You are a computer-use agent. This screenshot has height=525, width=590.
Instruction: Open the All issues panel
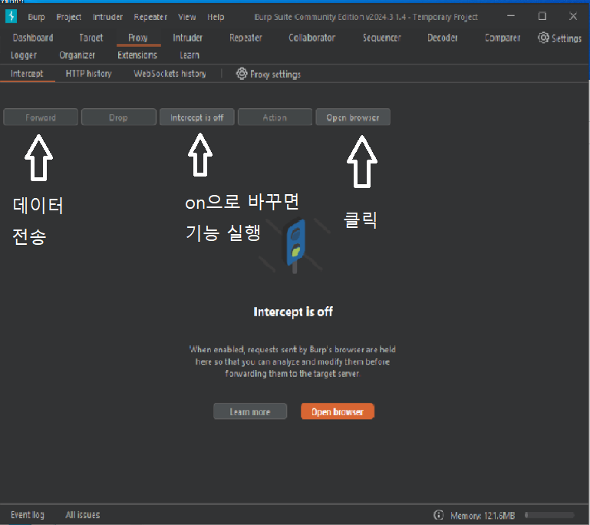pyautogui.click(x=83, y=515)
